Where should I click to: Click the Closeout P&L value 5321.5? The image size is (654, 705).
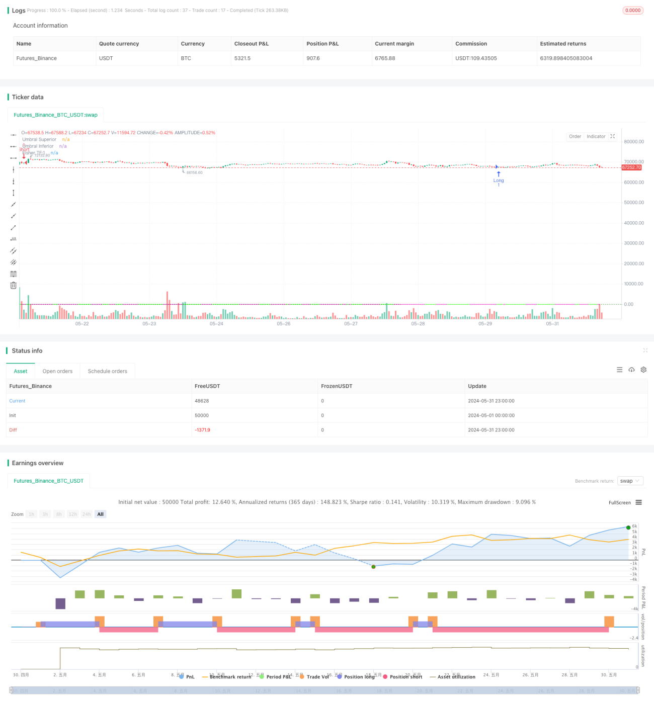pyautogui.click(x=242, y=58)
